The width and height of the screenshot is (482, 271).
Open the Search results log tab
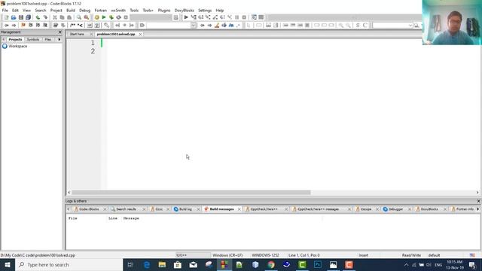click(126, 209)
